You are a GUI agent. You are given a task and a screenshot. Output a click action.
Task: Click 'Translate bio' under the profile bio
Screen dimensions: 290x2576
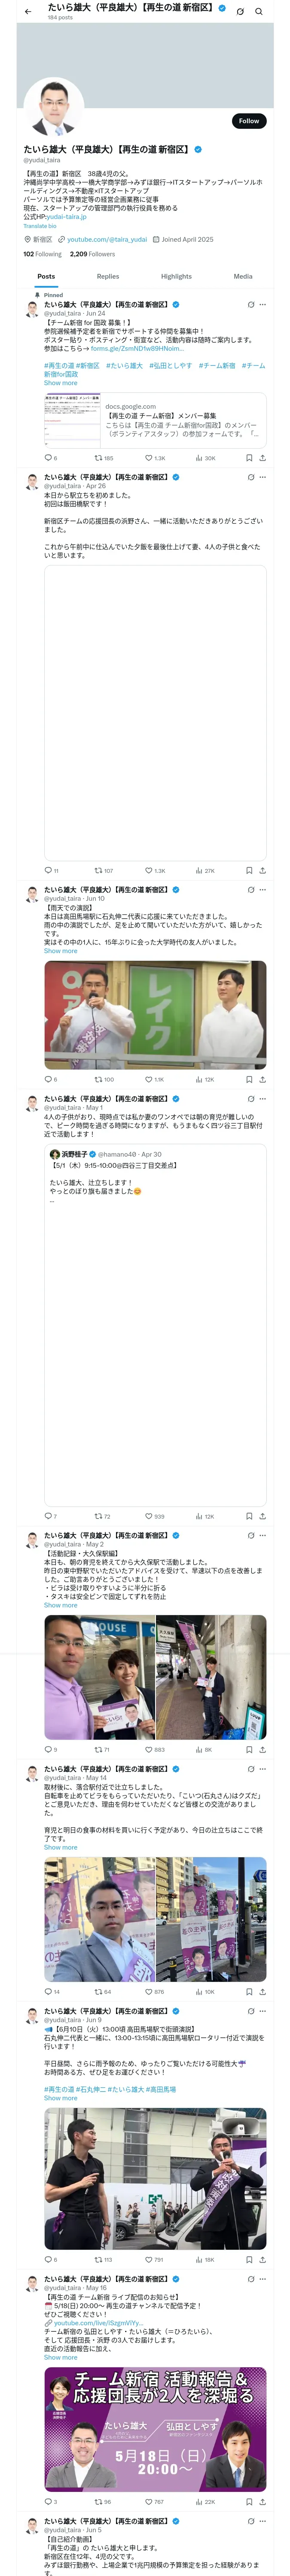[x=40, y=226]
